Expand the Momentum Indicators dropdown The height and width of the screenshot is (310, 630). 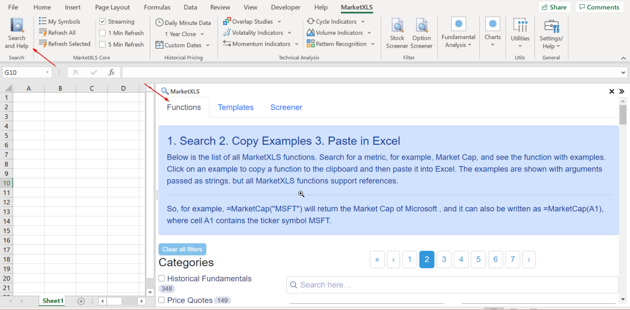296,44
